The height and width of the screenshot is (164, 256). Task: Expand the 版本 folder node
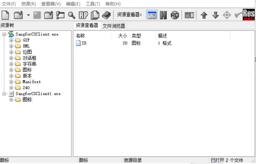pos(11,76)
